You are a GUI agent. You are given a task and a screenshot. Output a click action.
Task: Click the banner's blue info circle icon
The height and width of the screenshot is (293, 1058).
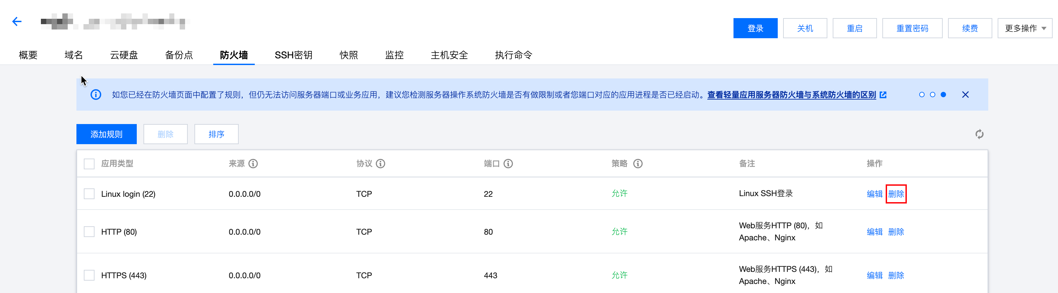tap(96, 95)
